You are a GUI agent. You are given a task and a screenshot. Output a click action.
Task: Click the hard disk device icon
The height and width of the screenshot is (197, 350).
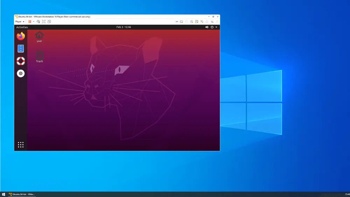coord(181,22)
